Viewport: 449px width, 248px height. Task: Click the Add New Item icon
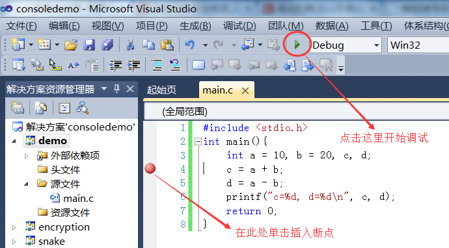pyautogui.click(x=44, y=45)
